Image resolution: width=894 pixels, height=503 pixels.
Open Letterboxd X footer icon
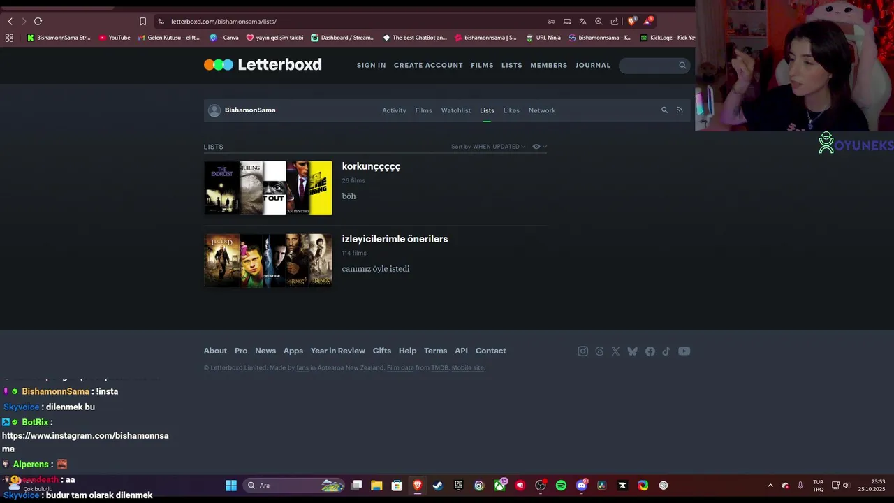click(615, 351)
